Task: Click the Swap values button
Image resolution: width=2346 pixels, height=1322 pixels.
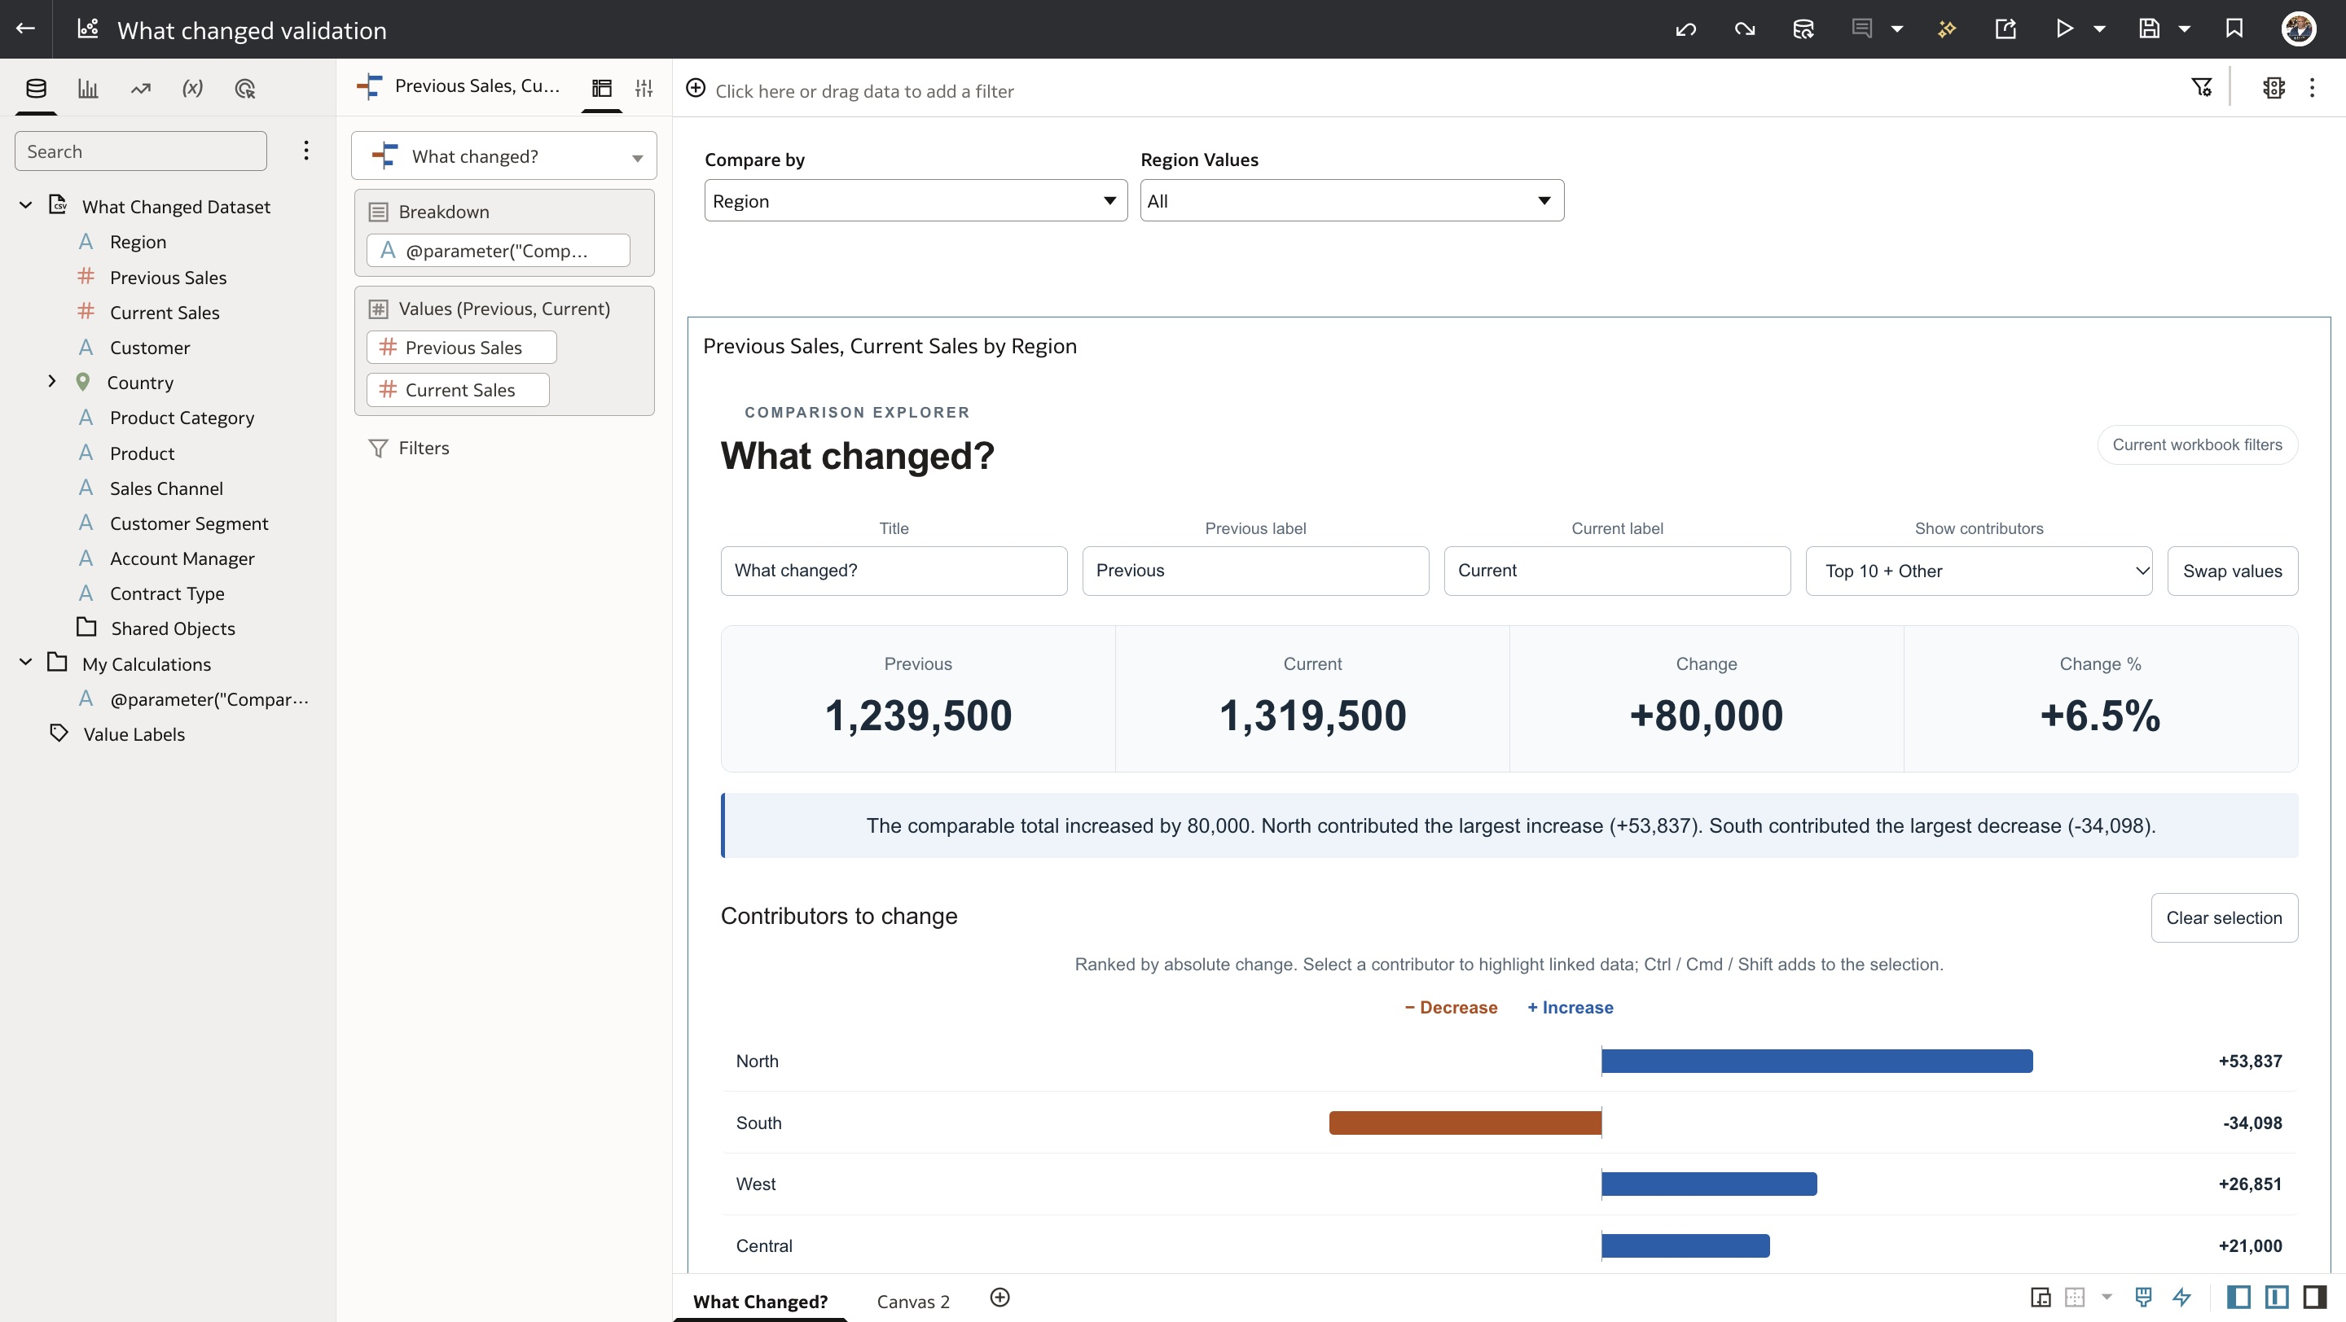Action: (2232, 571)
